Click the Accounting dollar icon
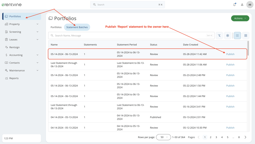255x144 pixels. coord(6,55)
